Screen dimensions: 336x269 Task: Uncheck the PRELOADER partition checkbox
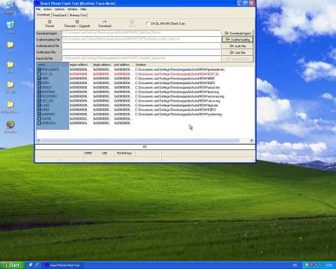[x=39, y=69]
